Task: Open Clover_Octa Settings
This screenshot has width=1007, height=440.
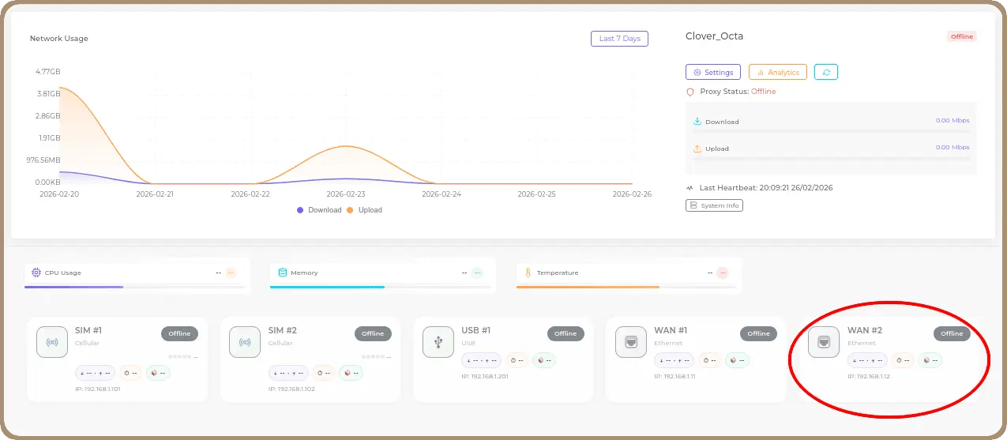Action: coord(713,72)
